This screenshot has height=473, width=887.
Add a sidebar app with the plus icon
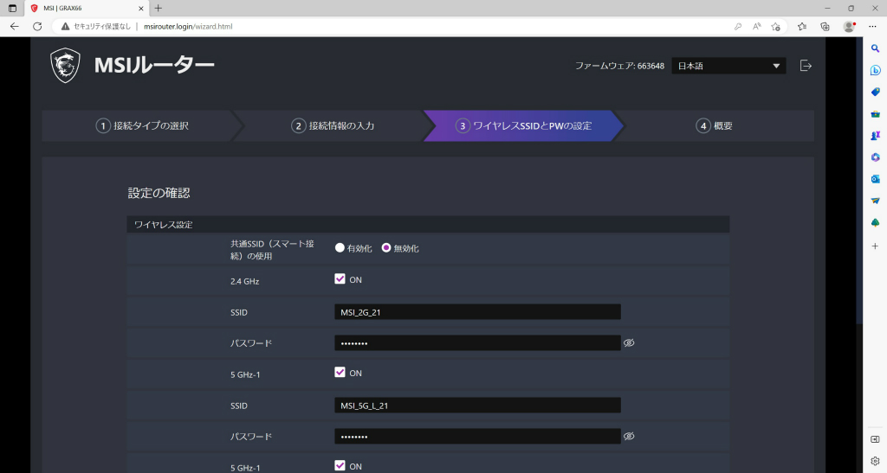tap(875, 246)
